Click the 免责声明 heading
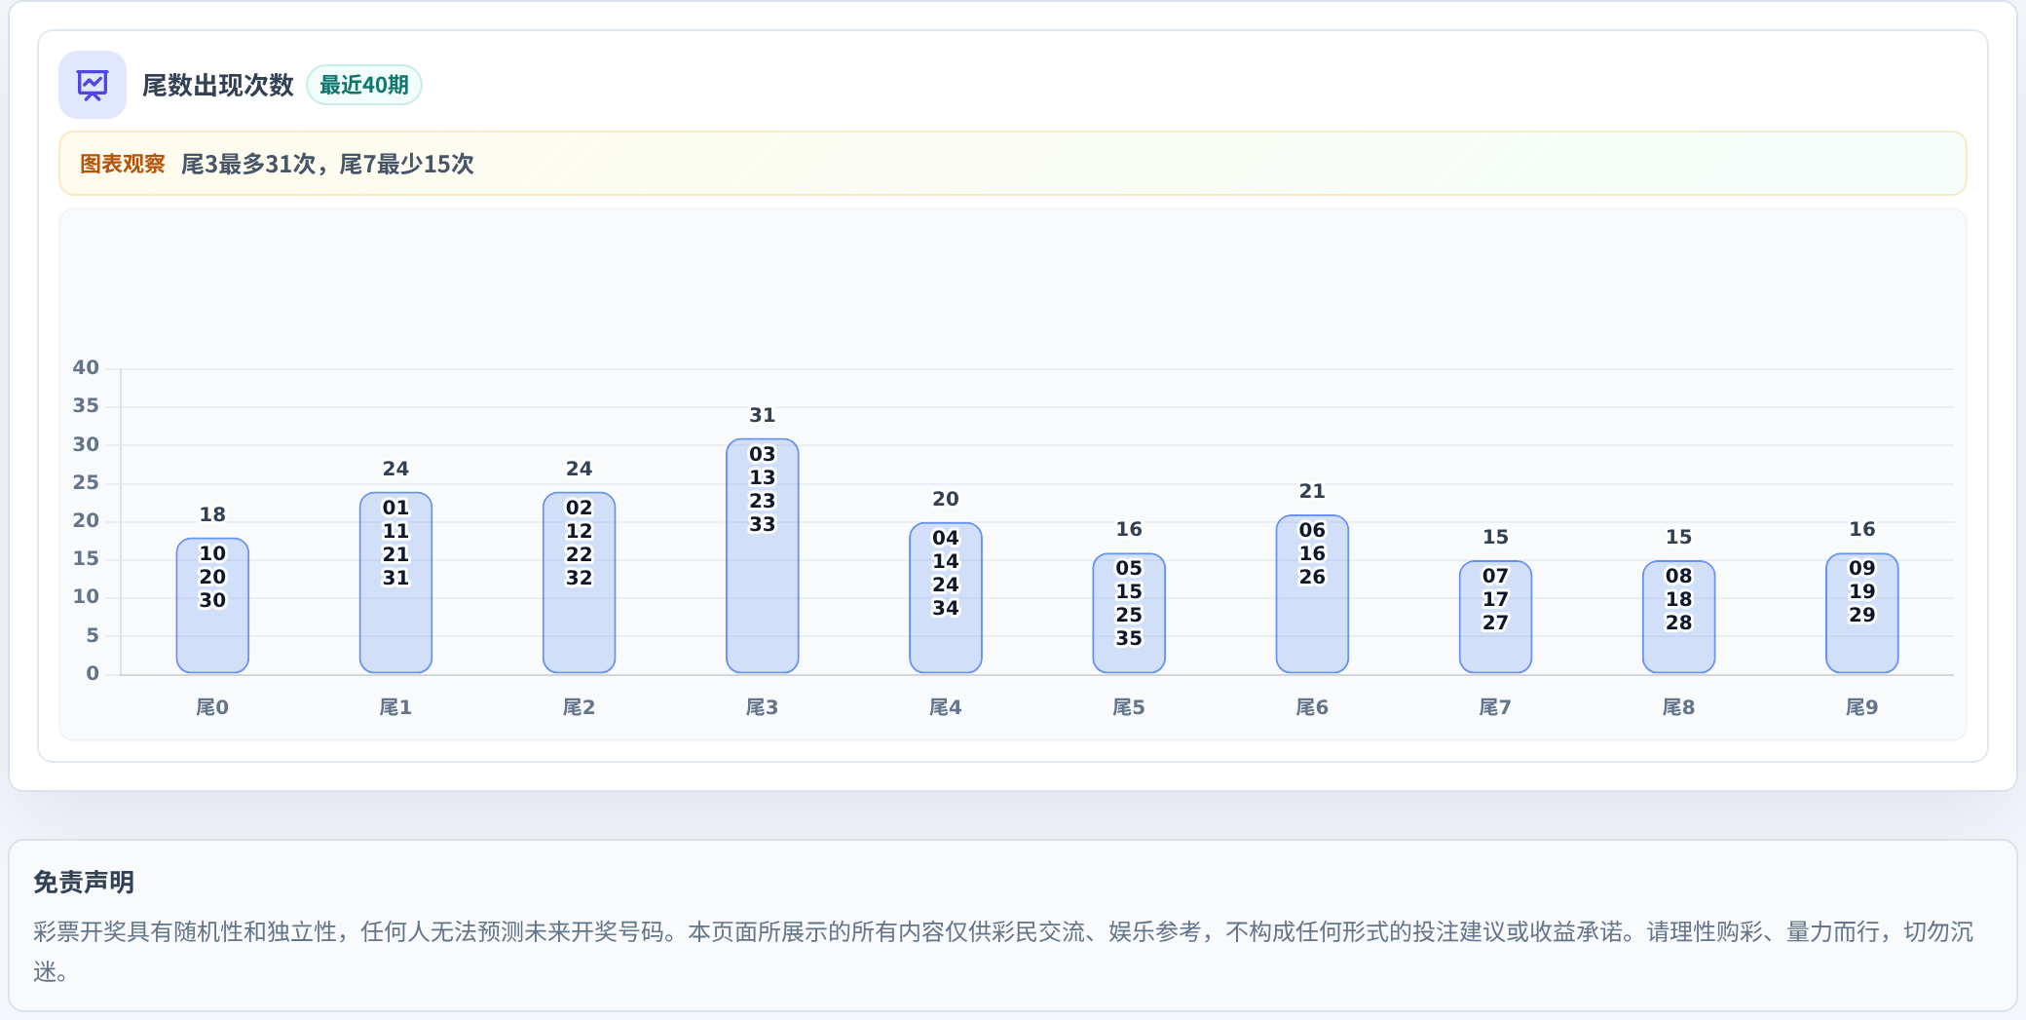The width and height of the screenshot is (2026, 1020). pos(84,882)
